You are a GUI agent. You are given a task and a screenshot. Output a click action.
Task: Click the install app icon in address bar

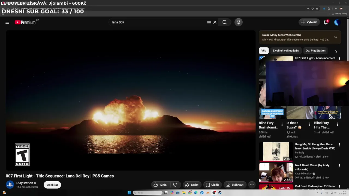point(313,8)
